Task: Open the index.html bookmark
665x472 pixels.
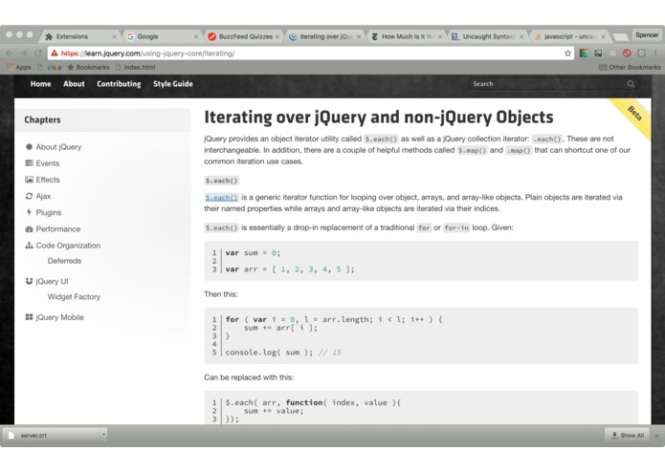Action: [x=135, y=67]
